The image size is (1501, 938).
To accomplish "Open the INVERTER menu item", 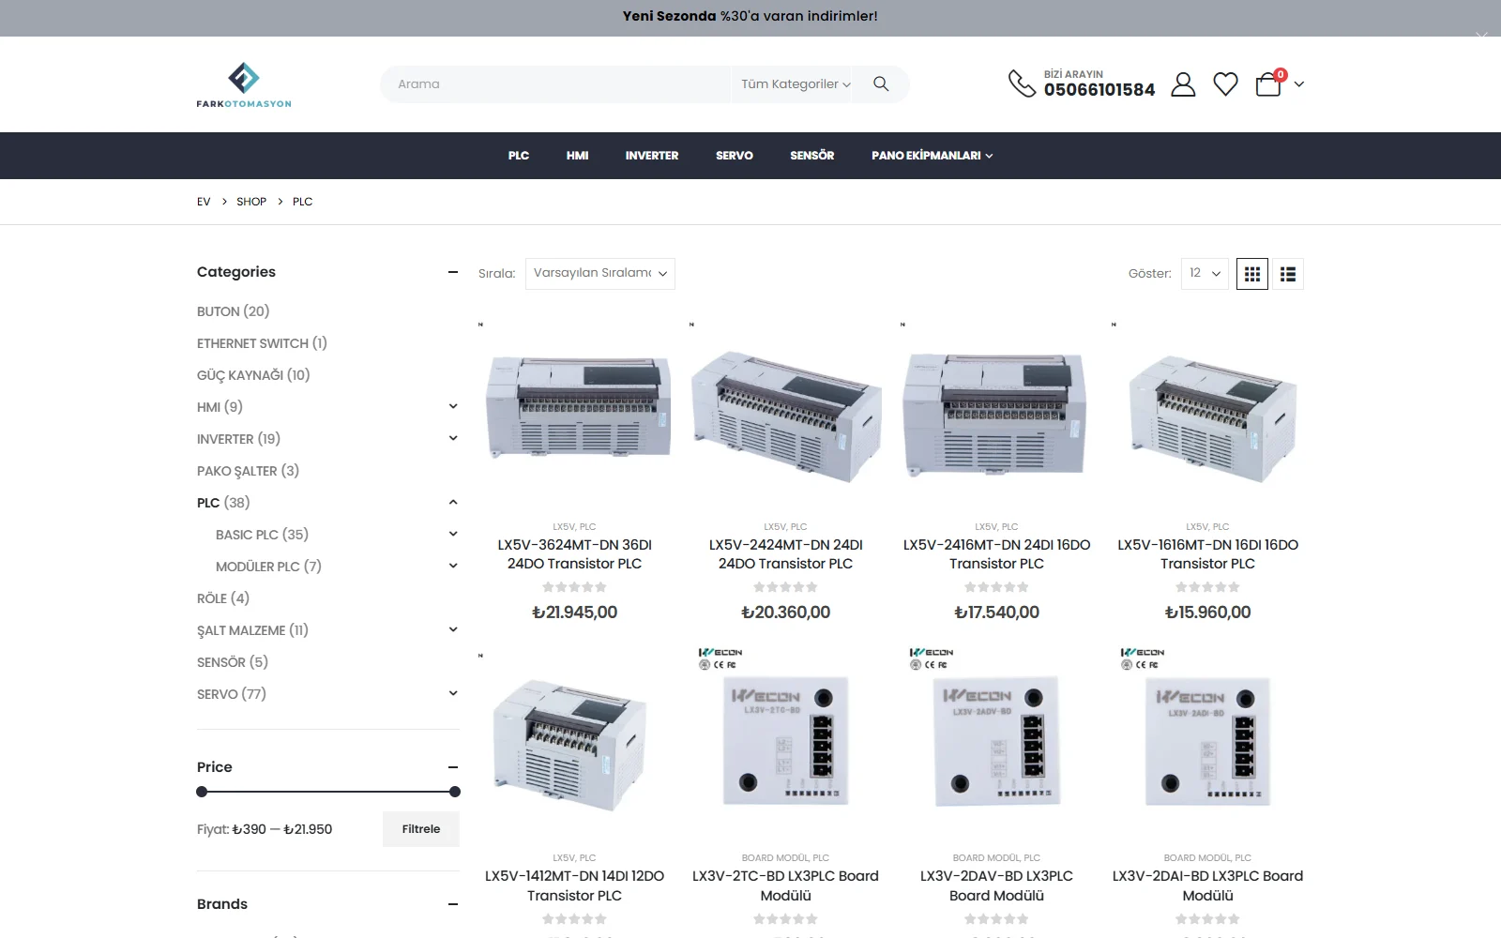I will click(x=652, y=156).
